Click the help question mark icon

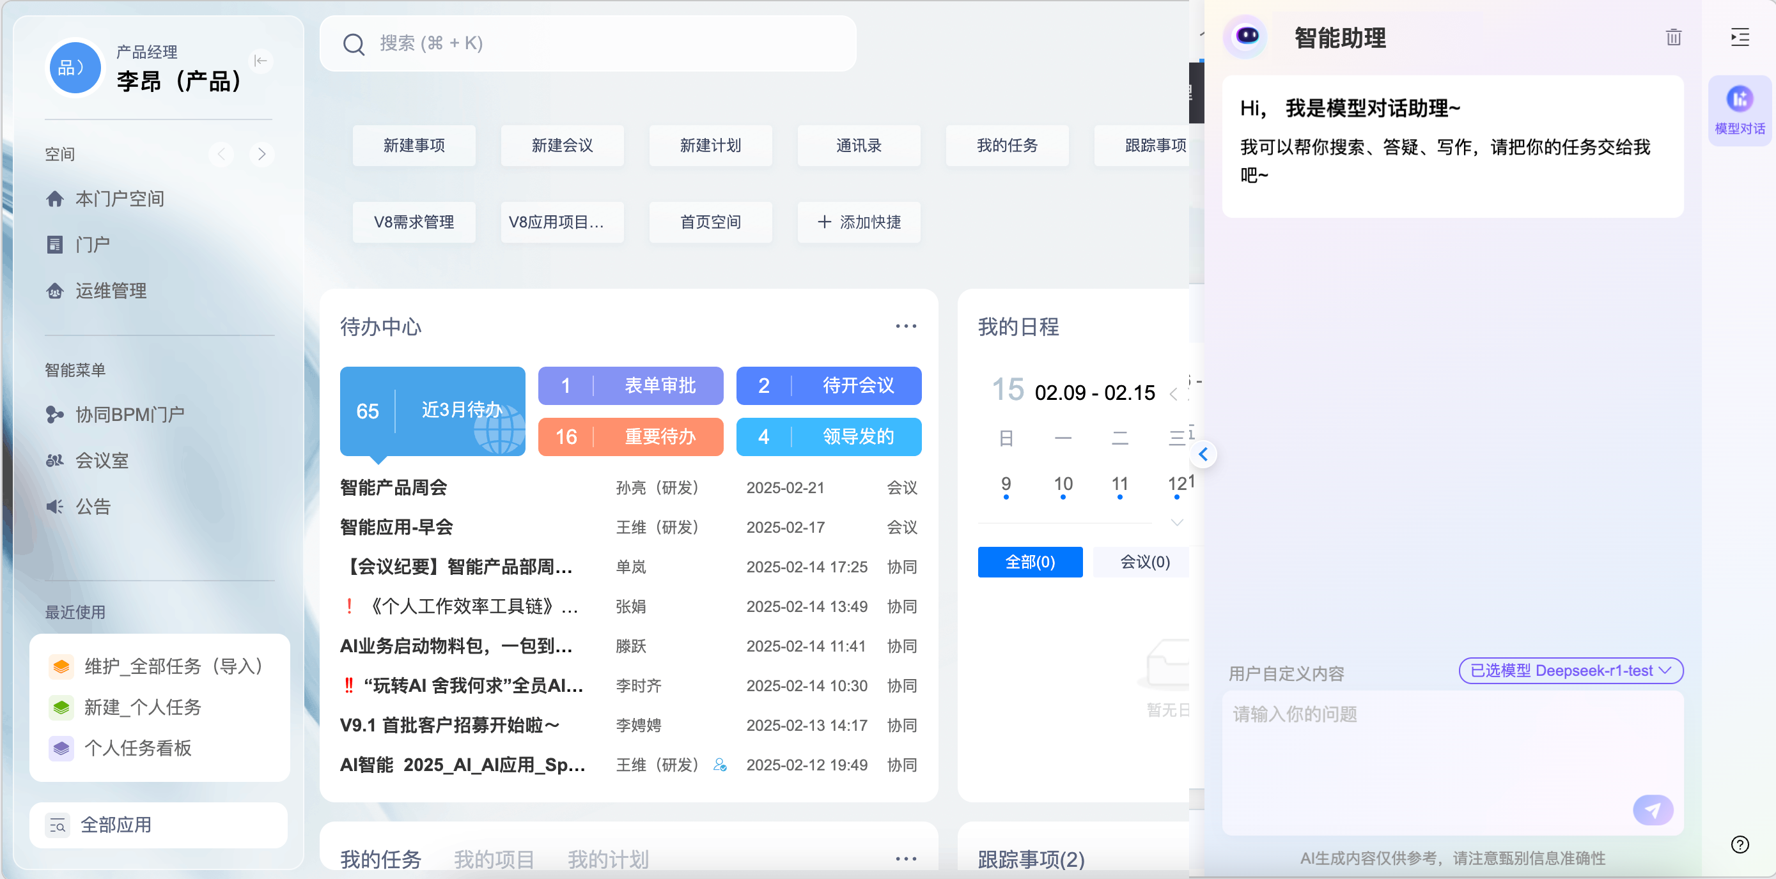[x=1740, y=845]
